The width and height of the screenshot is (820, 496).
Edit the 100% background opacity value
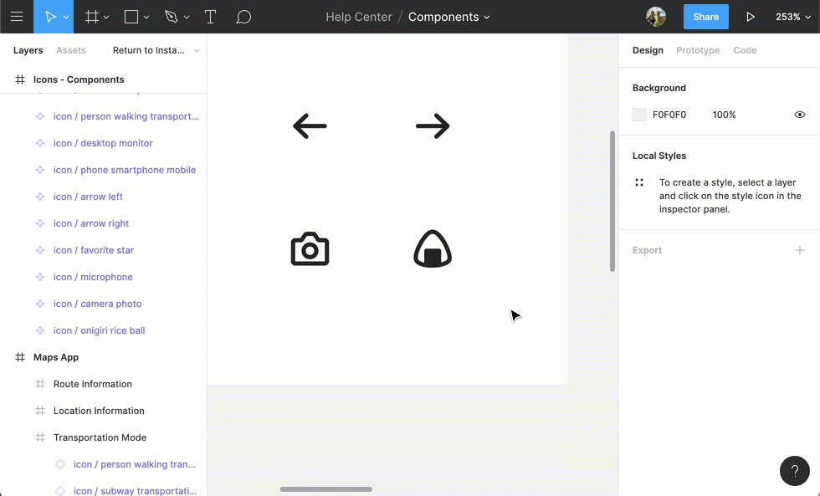[725, 115]
